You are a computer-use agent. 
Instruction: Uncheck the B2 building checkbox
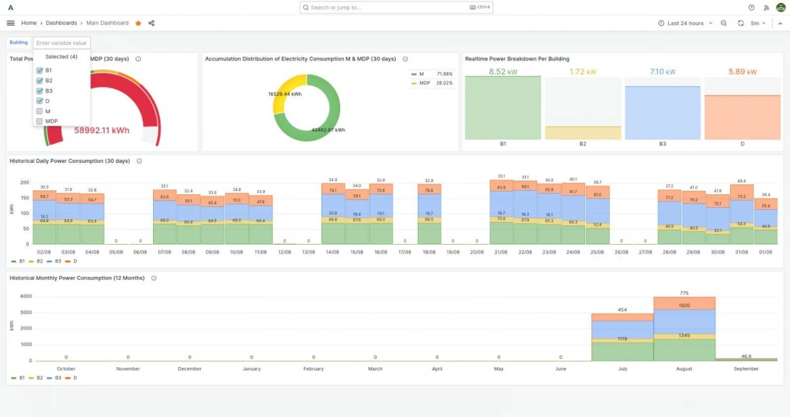39,80
